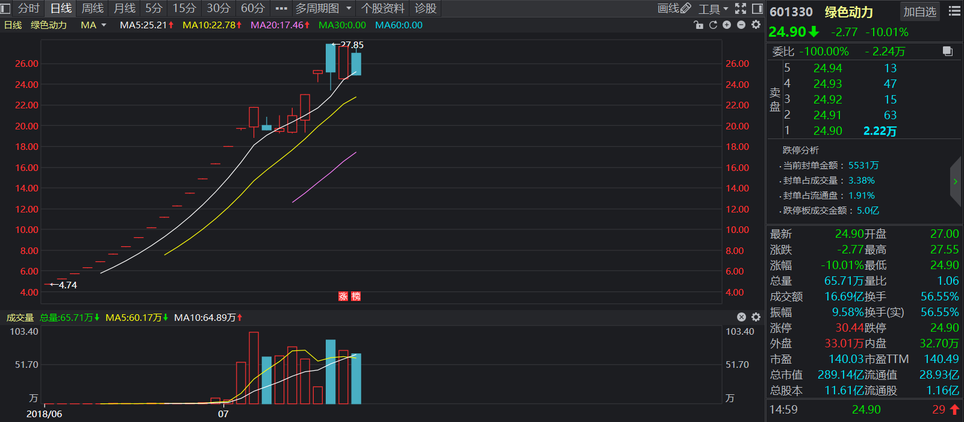This screenshot has width=964, height=422.
Task: Click the MA10:22.78 legend value
Action: click(x=212, y=25)
